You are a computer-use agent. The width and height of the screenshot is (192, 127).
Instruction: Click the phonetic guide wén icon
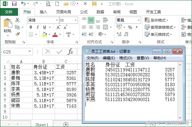coord(68,34)
